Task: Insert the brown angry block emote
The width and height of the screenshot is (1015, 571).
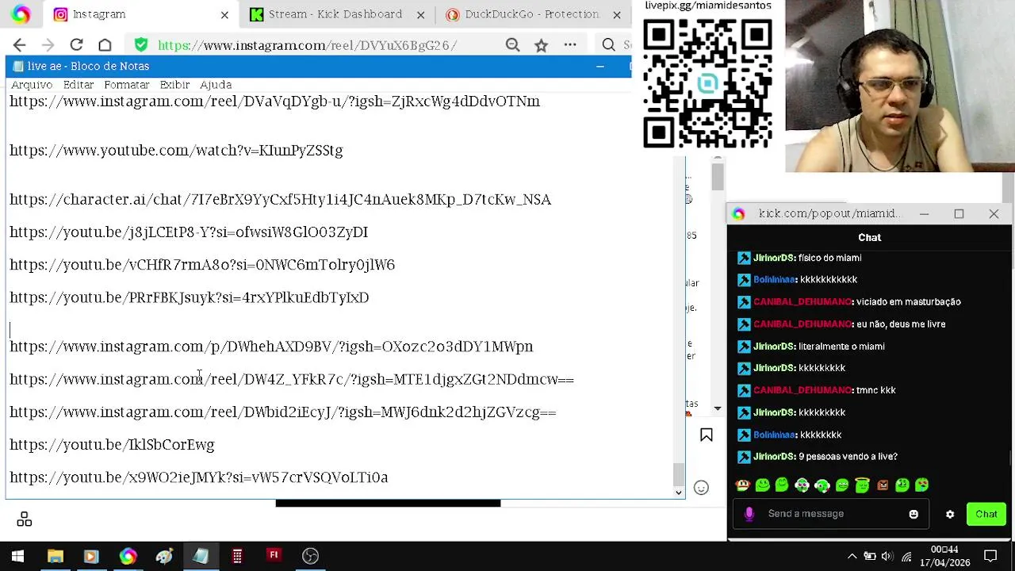Action: 882,485
